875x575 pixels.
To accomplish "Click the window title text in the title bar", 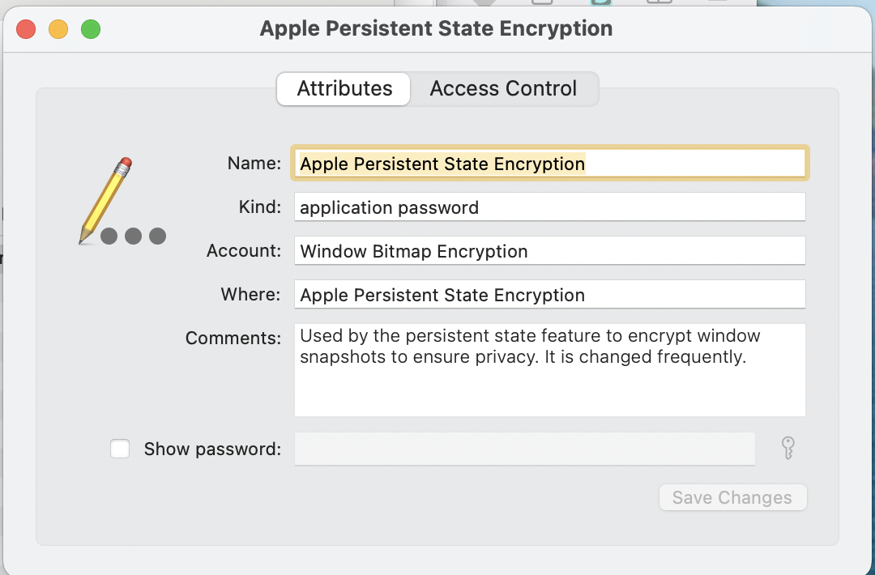I will click(436, 29).
